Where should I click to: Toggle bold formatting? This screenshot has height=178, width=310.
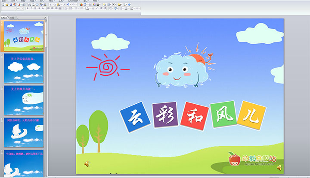point(28,9)
